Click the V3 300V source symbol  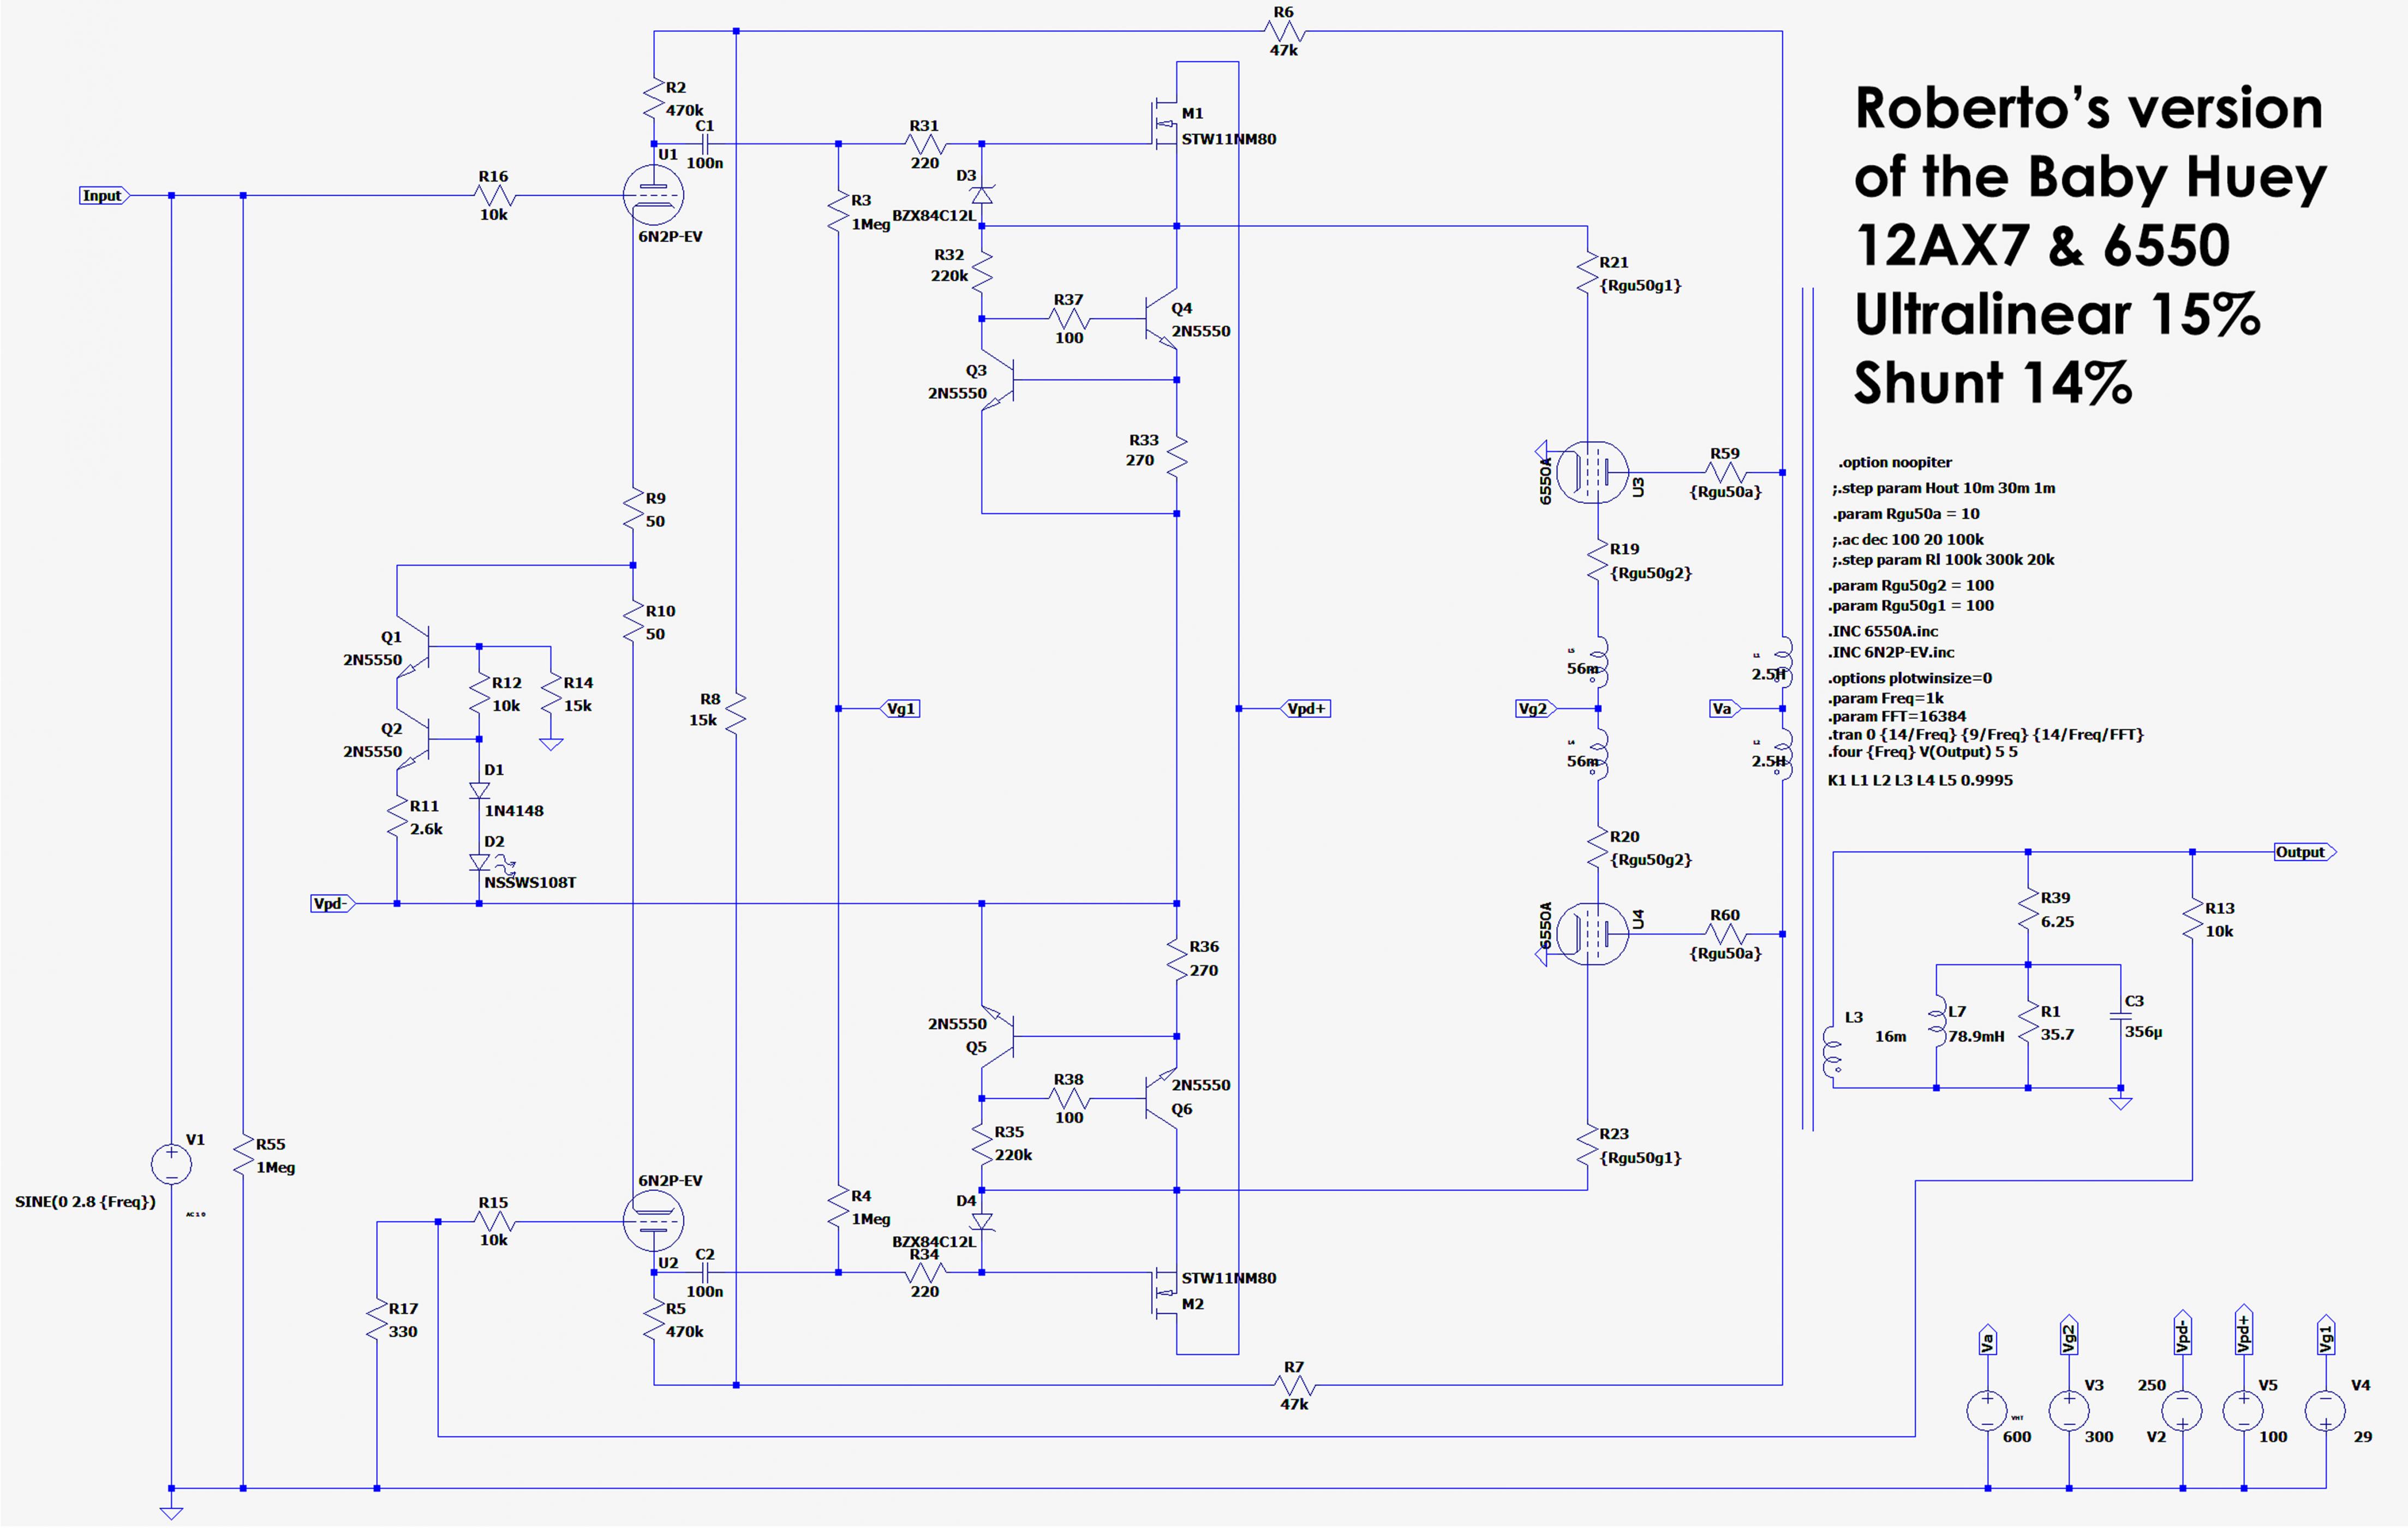[2069, 1410]
